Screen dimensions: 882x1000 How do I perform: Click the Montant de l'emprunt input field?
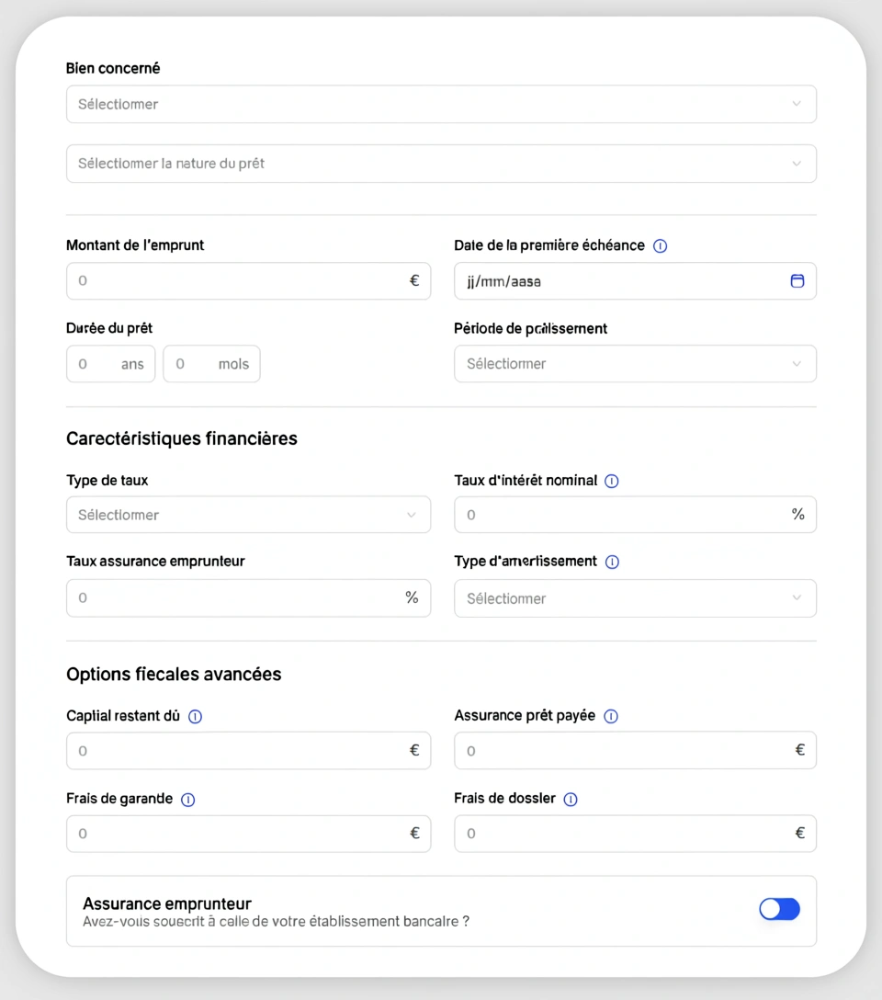coord(239,281)
